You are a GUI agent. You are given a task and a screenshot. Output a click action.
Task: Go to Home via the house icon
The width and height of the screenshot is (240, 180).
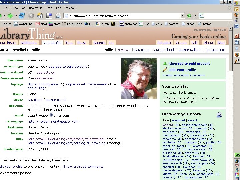point(40,16)
